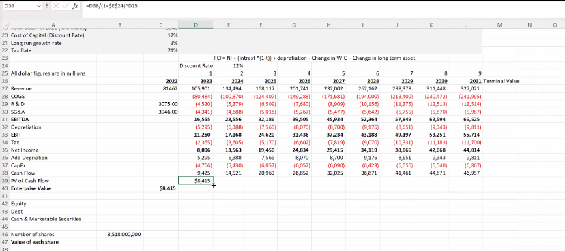Select the 3946.00 SG&A value
This screenshot has height=251, width=565.
pyautogui.click(x=161, y=112)
